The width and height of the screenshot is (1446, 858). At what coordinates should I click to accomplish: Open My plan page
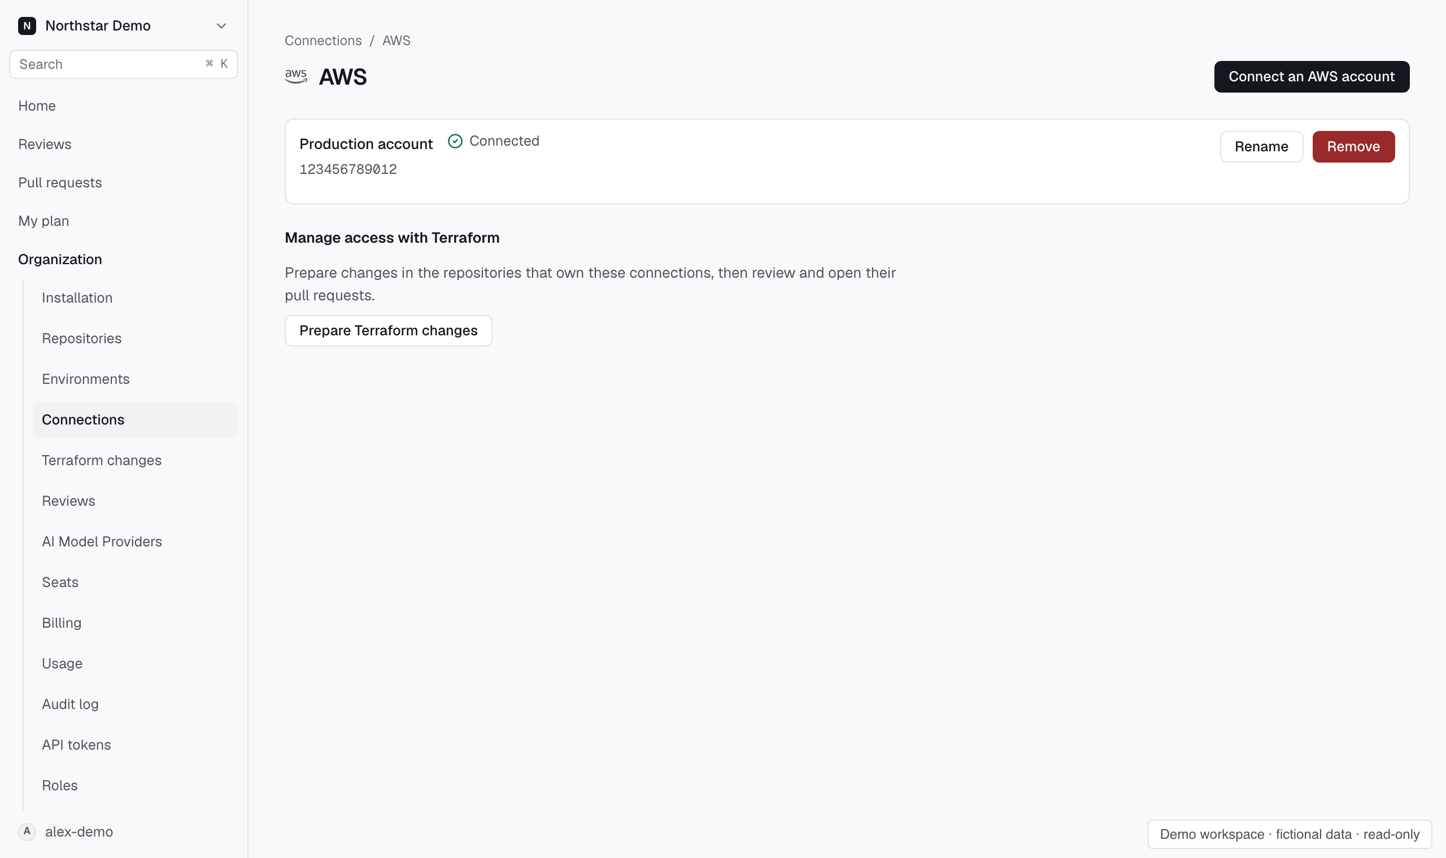click(x=43, y=221)
